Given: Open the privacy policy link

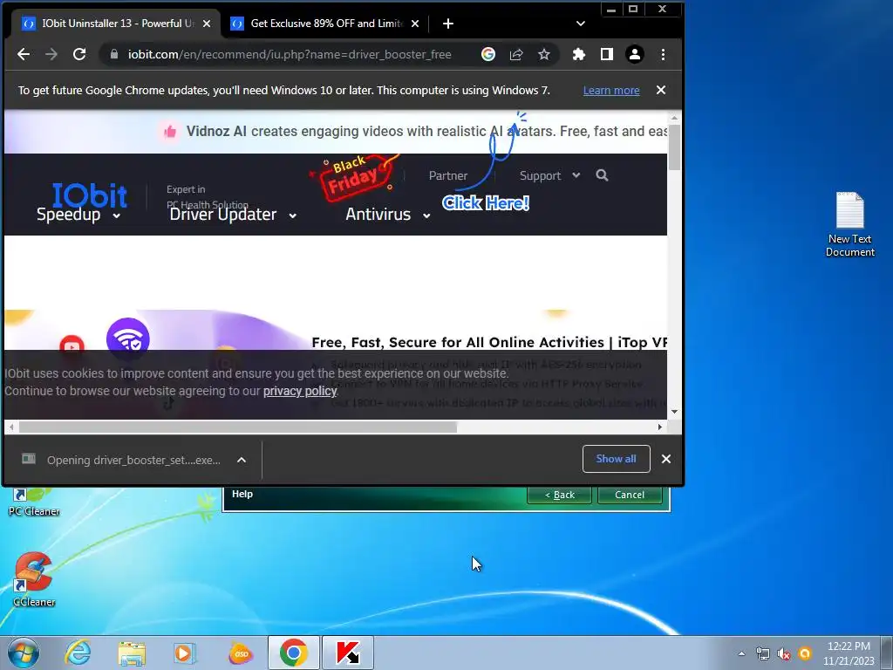Looking at the screenshot, I should [300, 391].
